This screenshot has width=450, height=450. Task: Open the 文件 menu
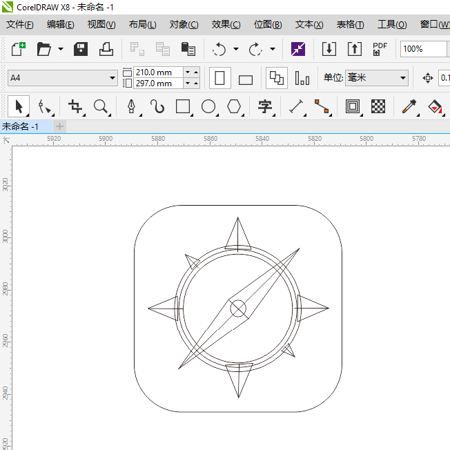pyautogui.click(x=19, y=24)
